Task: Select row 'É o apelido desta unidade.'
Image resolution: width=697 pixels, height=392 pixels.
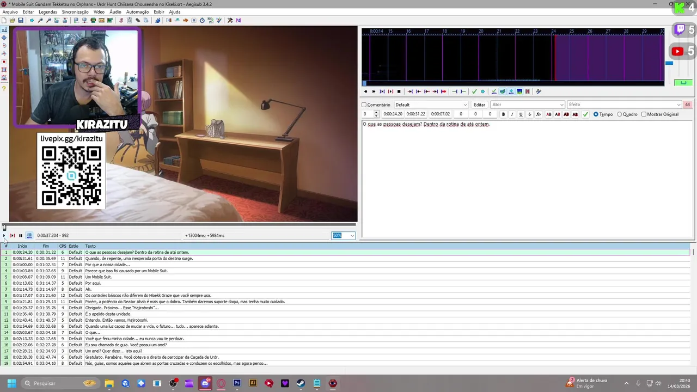Action: tap(346, 314)
